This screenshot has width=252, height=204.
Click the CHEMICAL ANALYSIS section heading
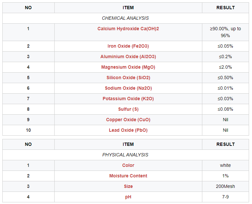[125, 18]
